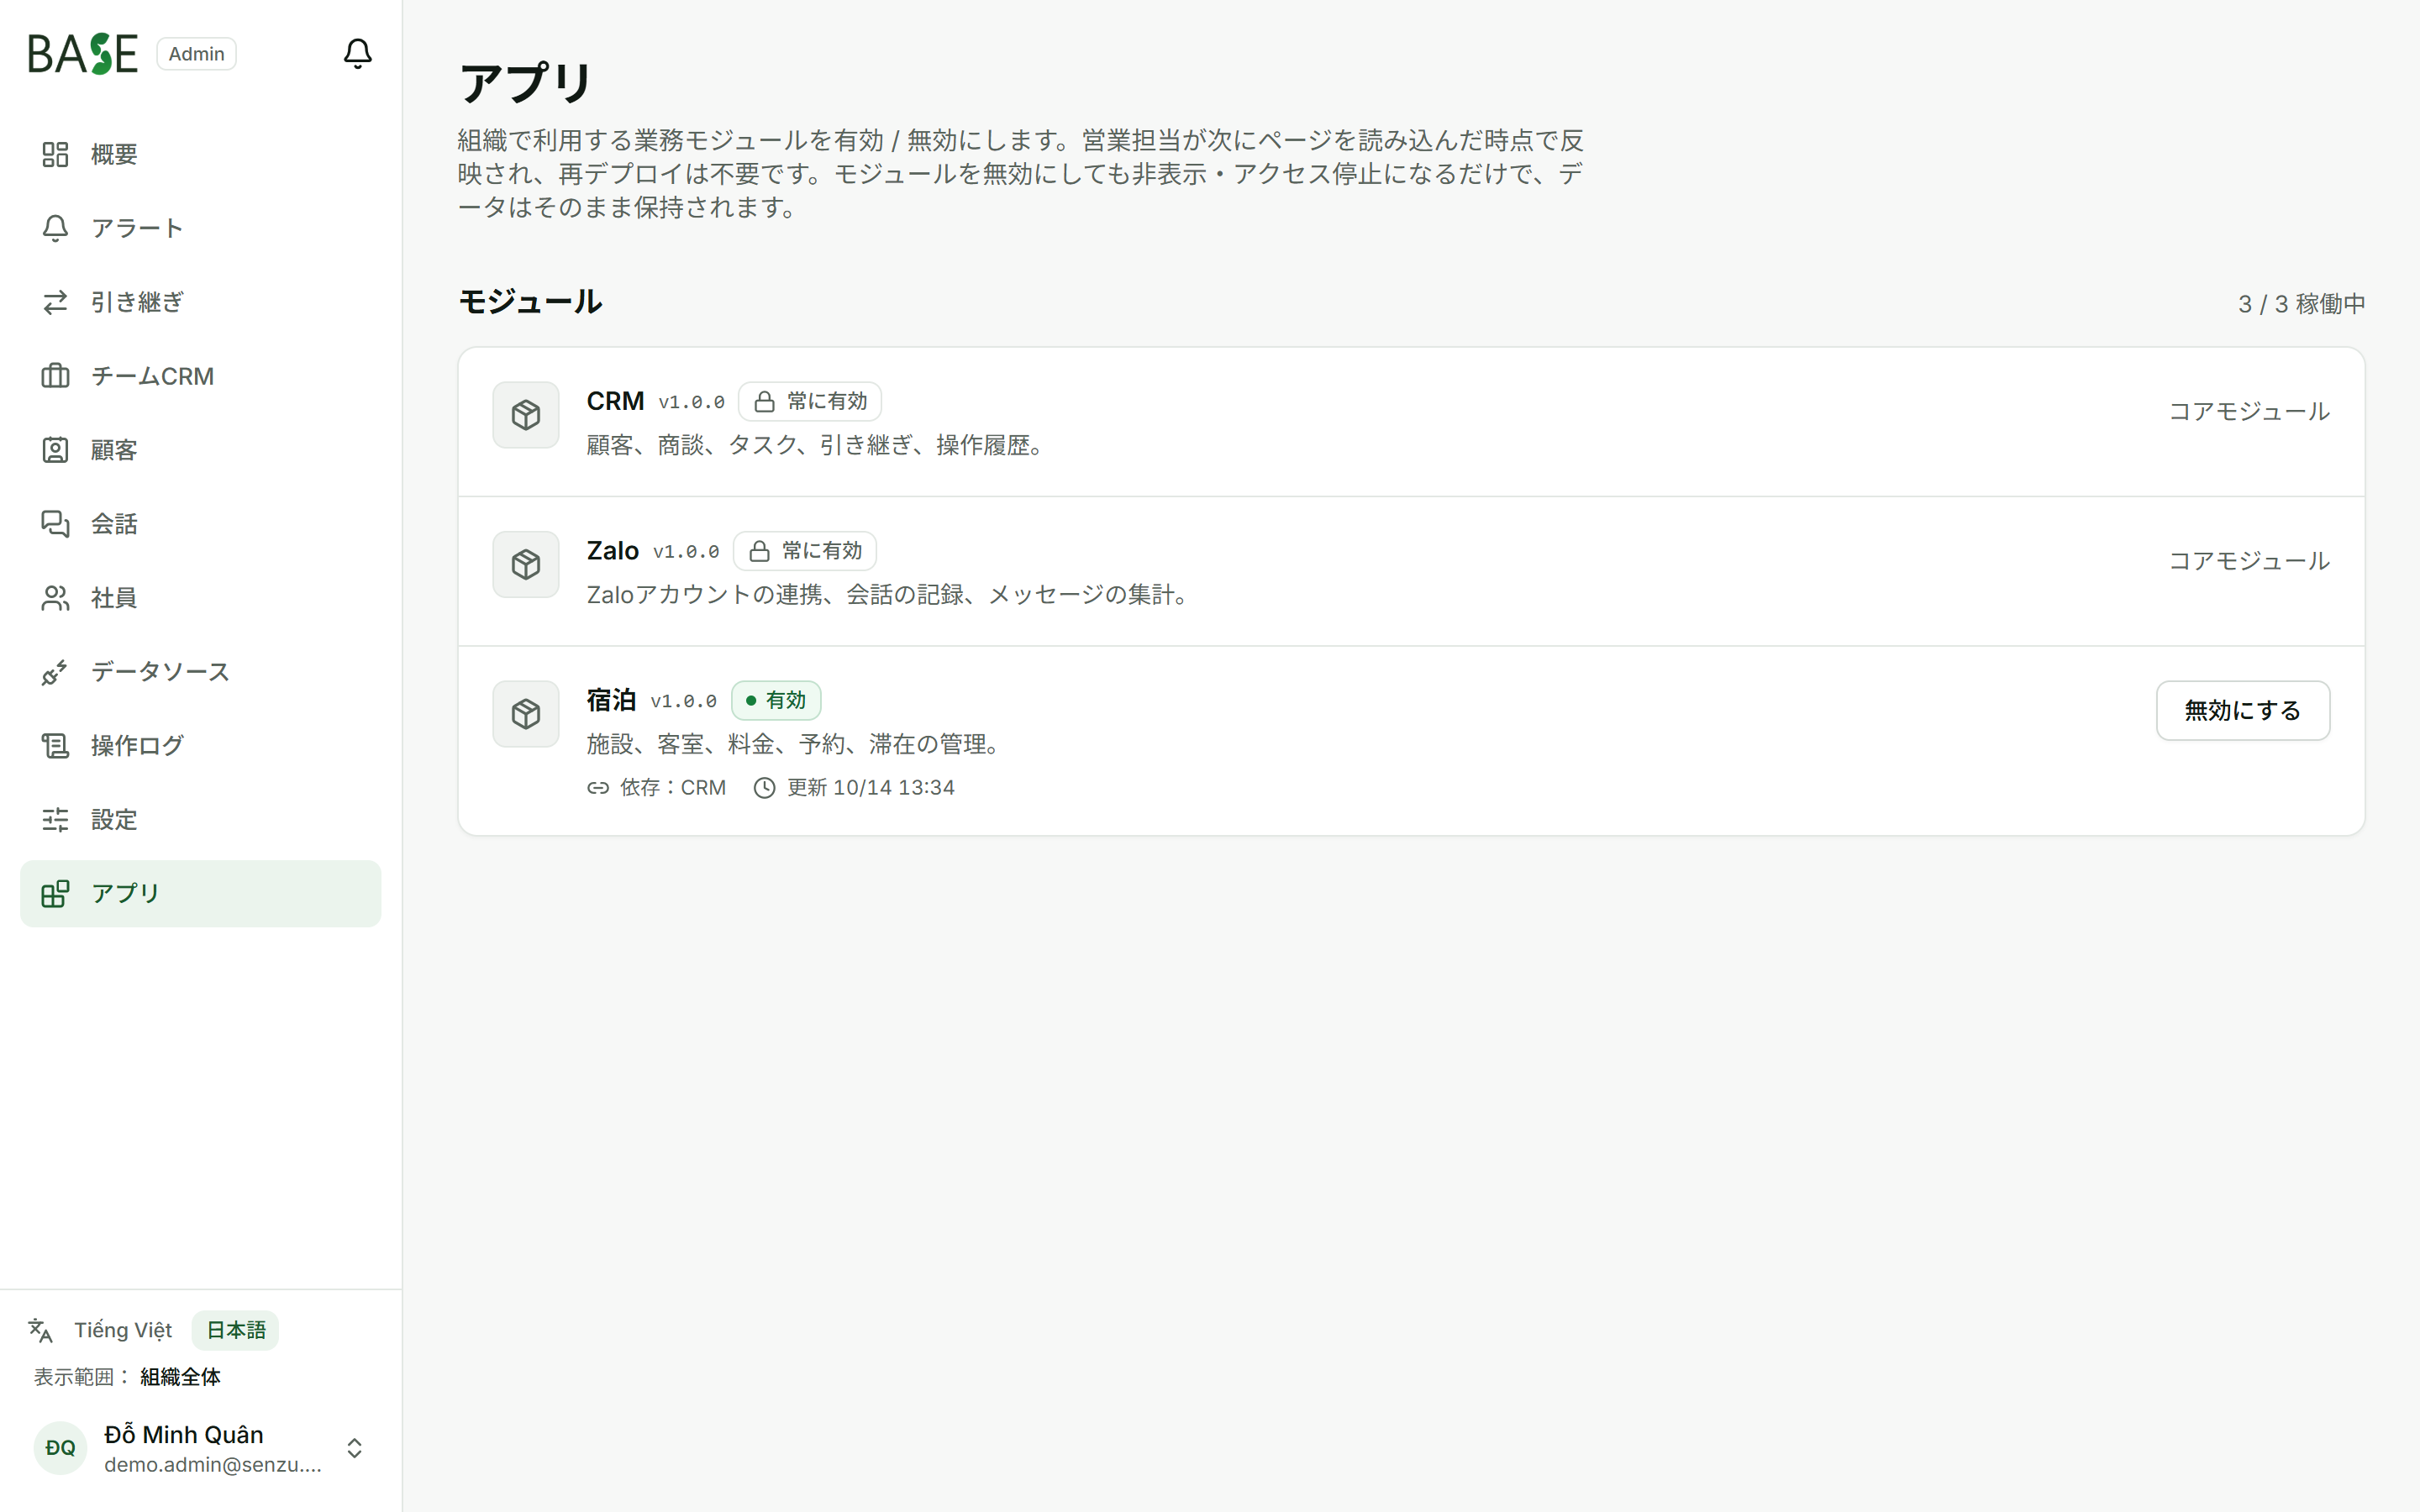Click the 更新 10/14 13:34 timestamp
This screenshot has width=2420, height=1512.
click(x=871, y=788)
